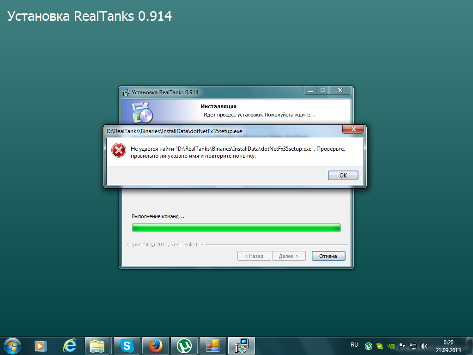
Task: Click 'Идет процесс установки' text
Action: point(260,115)
